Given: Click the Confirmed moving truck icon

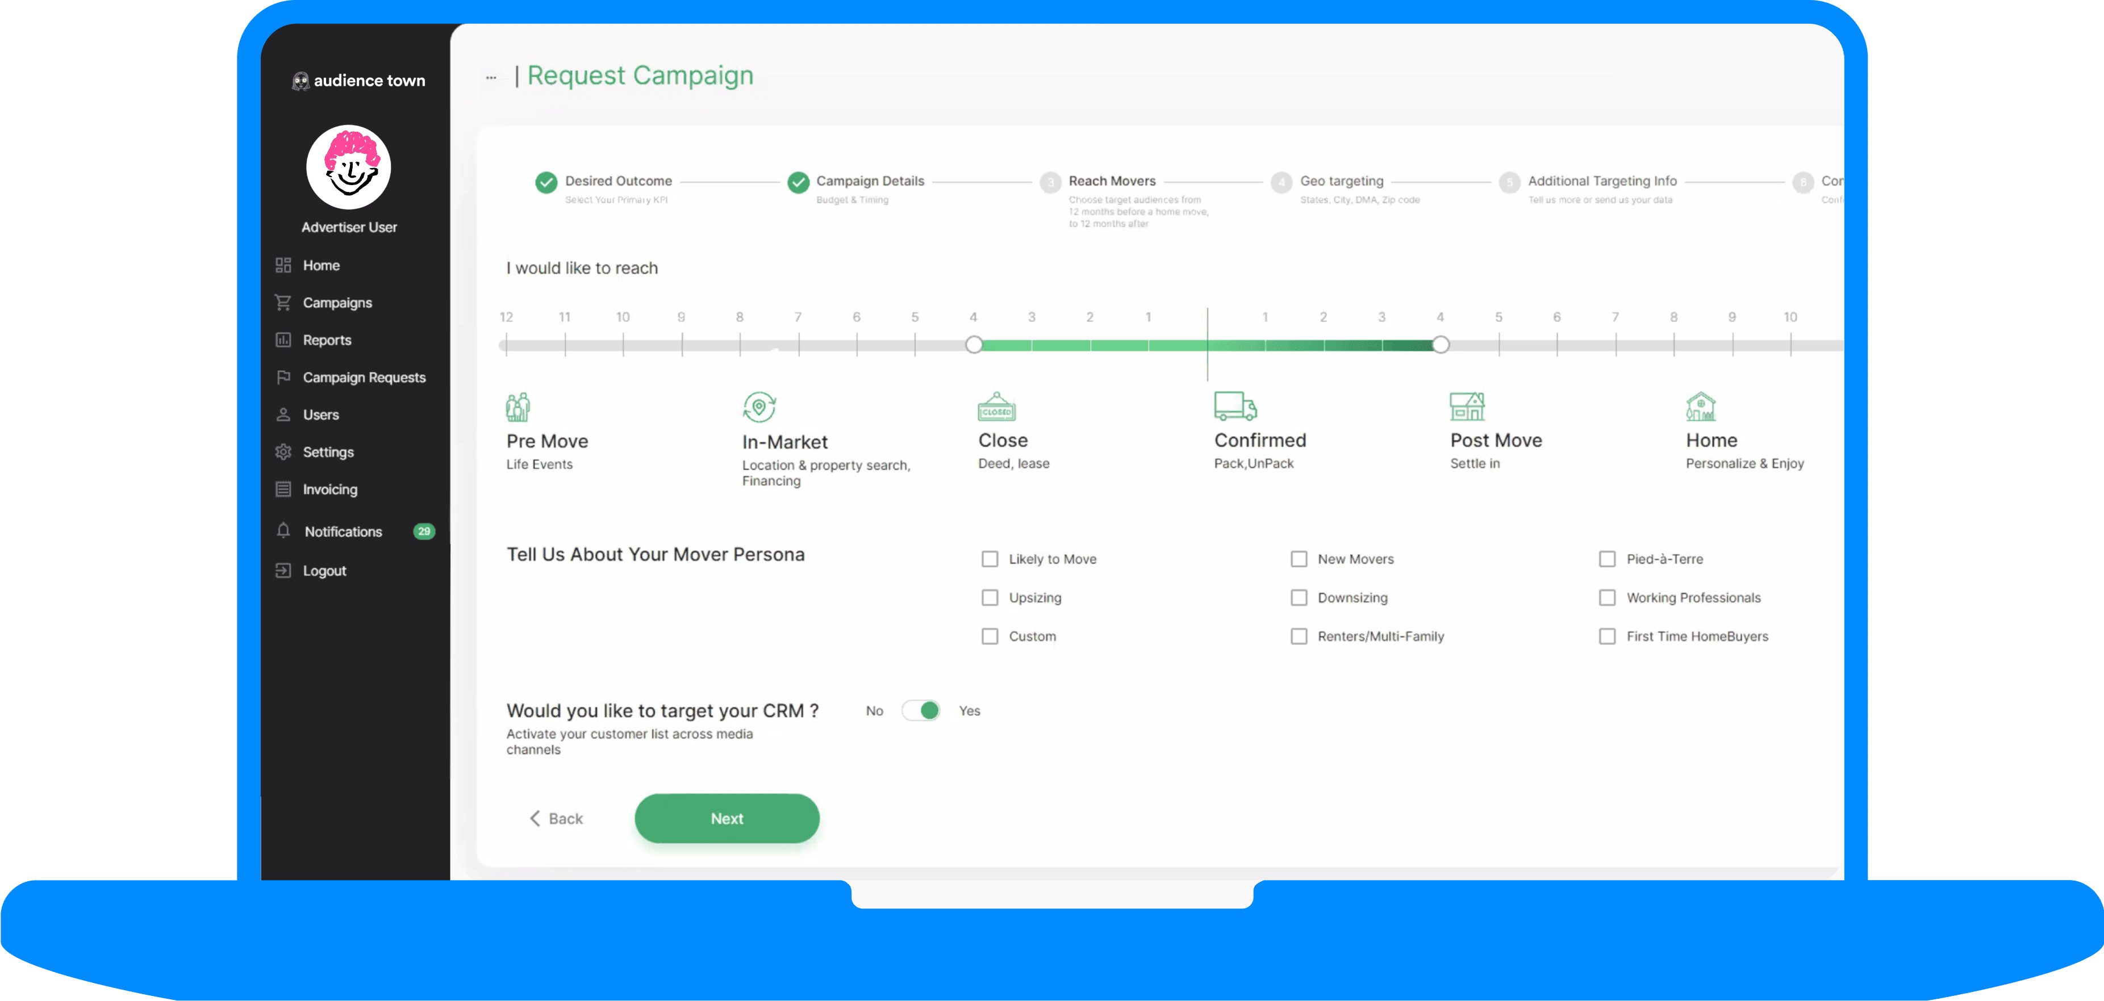Looking at the screenshot, I should point(1235,406).
